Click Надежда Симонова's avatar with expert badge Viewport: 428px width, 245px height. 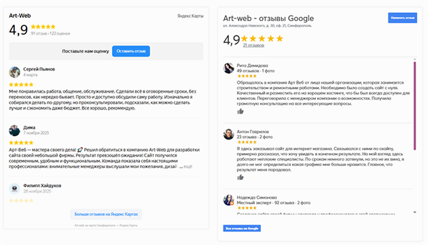[229, 200]
